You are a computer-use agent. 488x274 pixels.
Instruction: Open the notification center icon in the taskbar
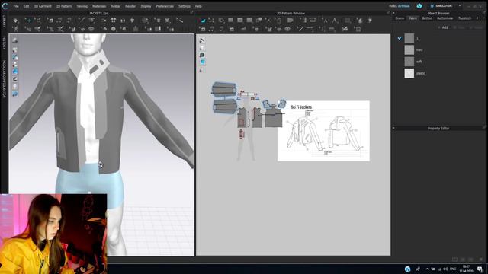pyautogui.click(x=480, y=269)
